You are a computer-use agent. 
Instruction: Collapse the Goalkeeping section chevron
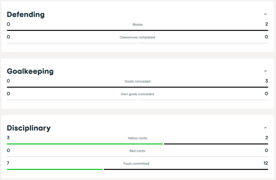(266, 71)
